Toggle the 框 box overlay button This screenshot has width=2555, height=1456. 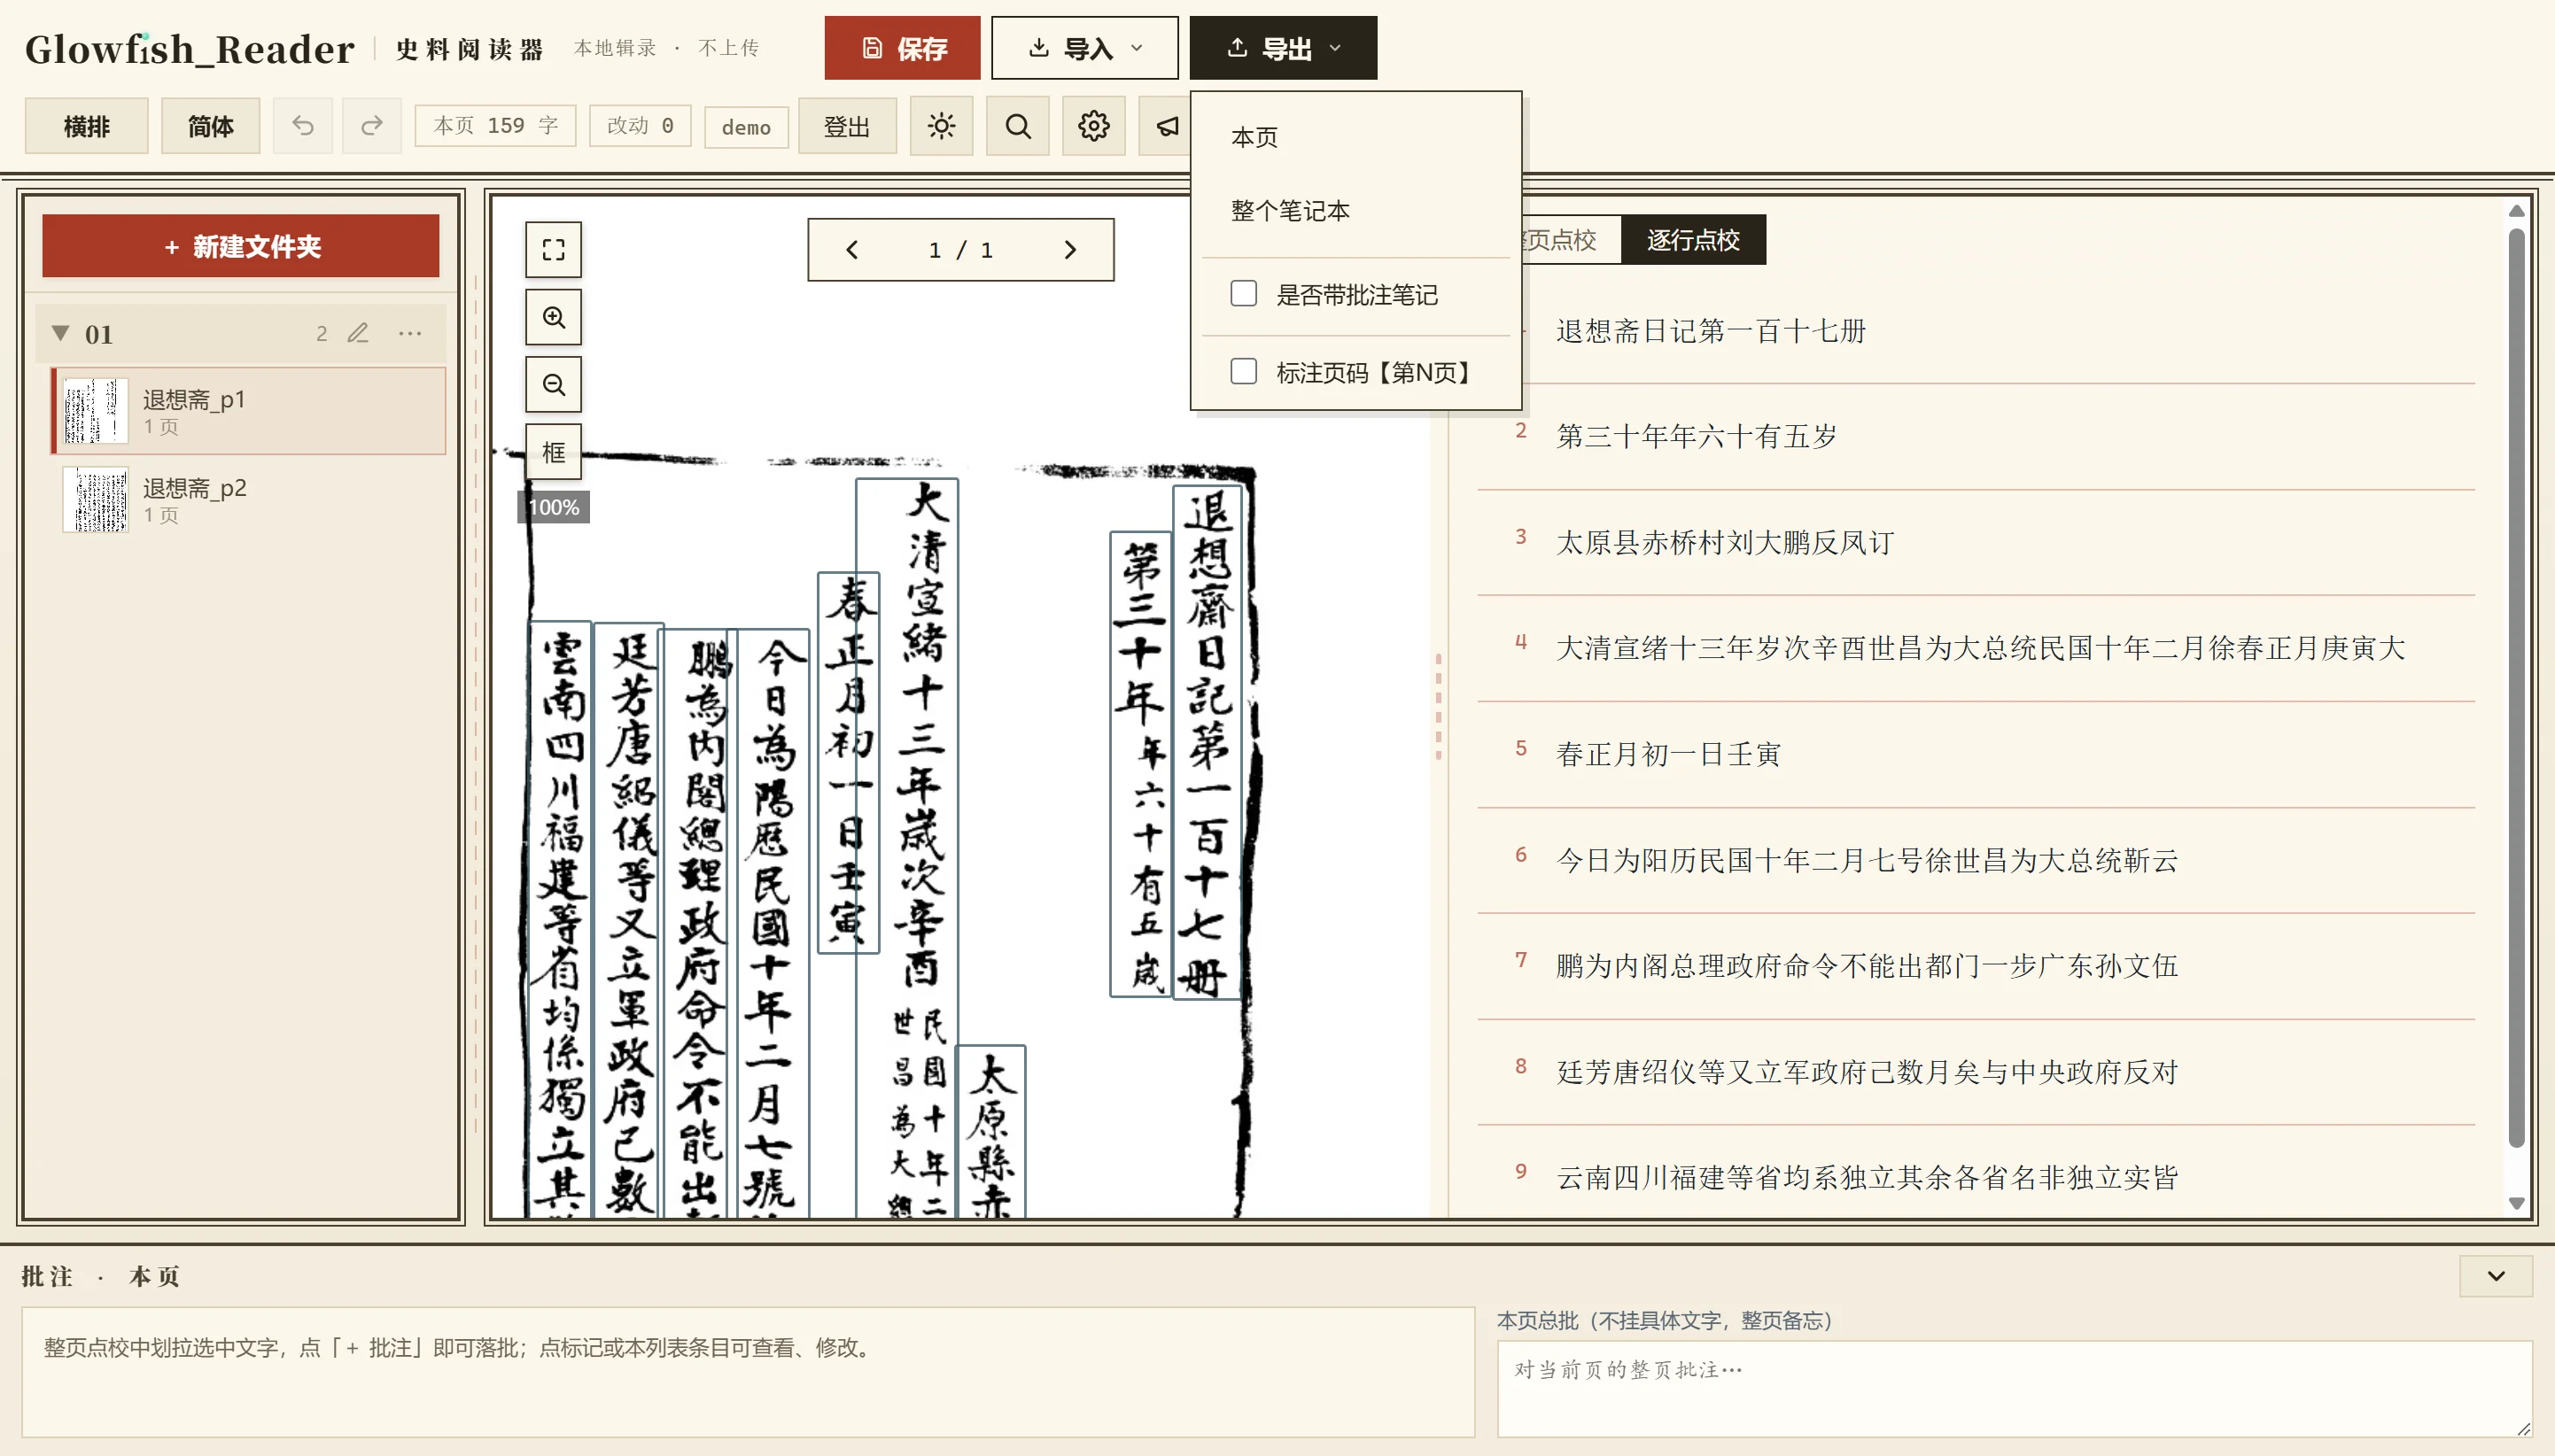pos(553,452)
